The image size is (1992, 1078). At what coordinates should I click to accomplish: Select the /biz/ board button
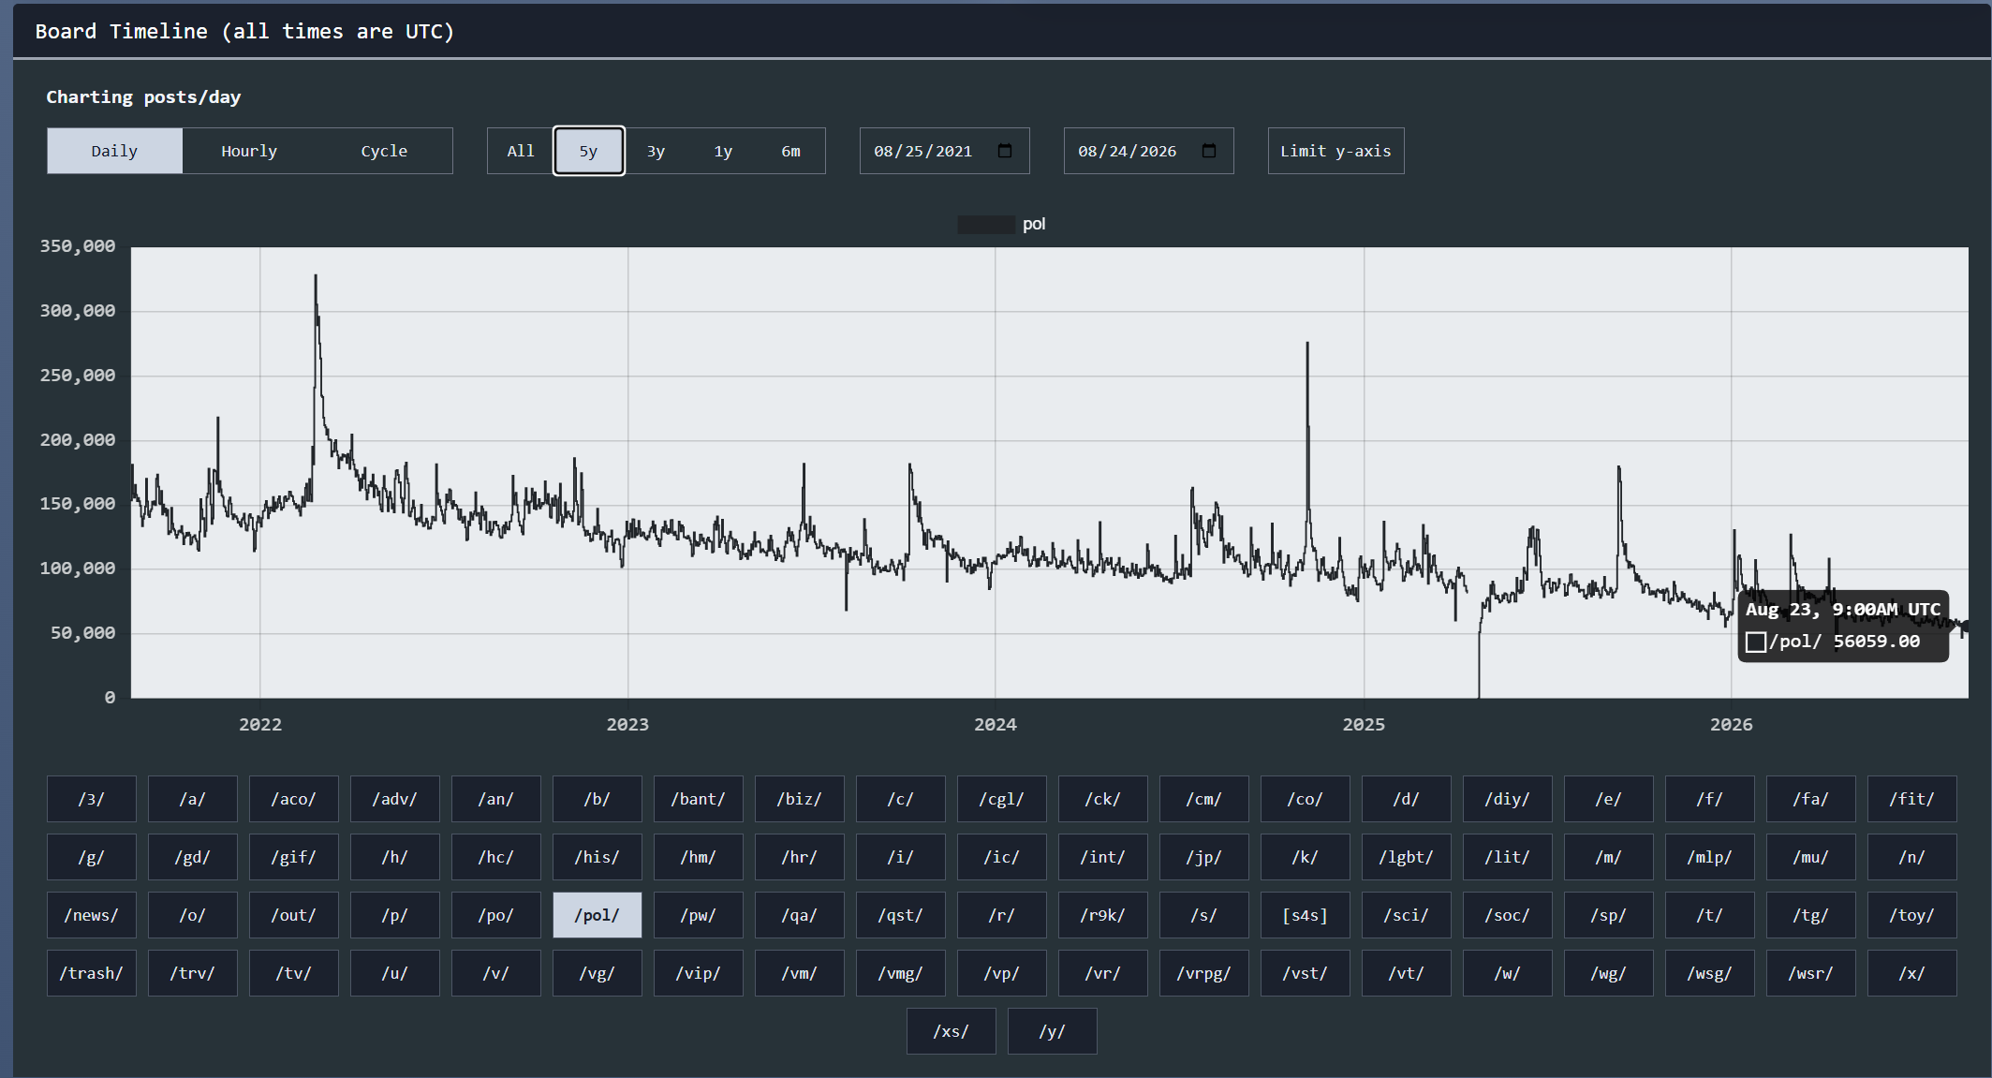800,799
